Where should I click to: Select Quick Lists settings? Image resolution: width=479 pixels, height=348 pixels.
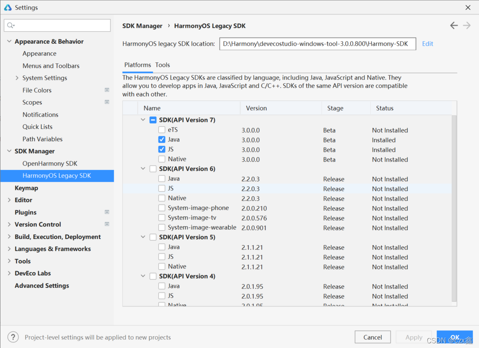coord(37,127)
